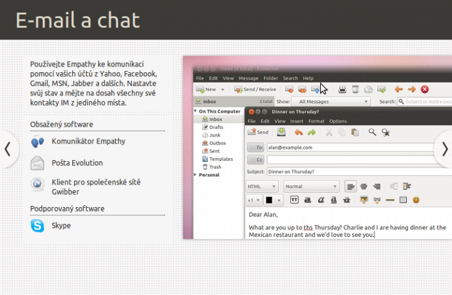Click the Send button in compose window

(258, 132)
